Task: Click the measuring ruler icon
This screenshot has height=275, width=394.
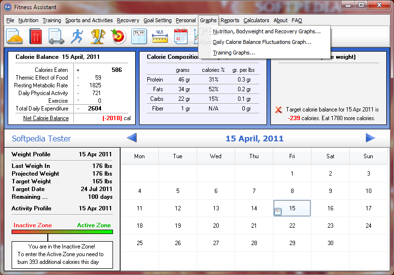Action: [160, 37]
